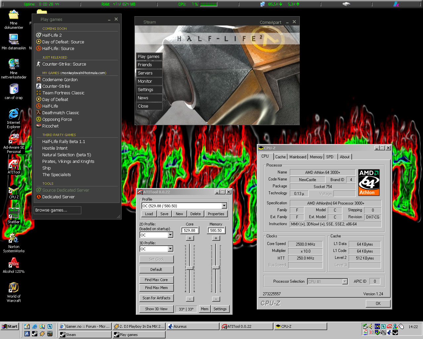
Task: Click the Memory clock value field 580.50
Action: [x=216, y=230]
